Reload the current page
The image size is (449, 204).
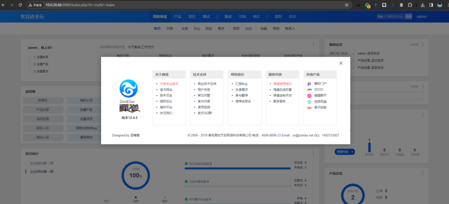click(20, 5)
